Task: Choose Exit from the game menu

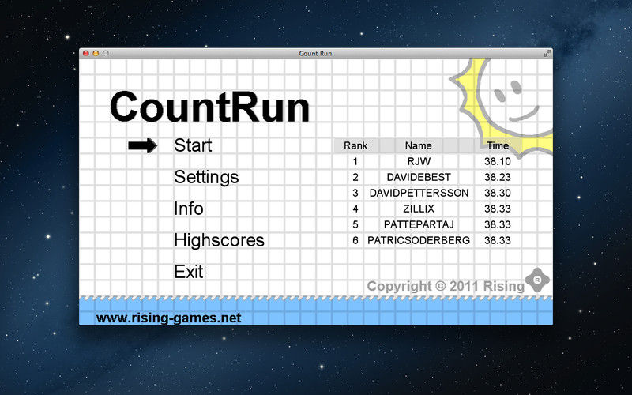Action: pyautogui.click(x=189, y=272)
